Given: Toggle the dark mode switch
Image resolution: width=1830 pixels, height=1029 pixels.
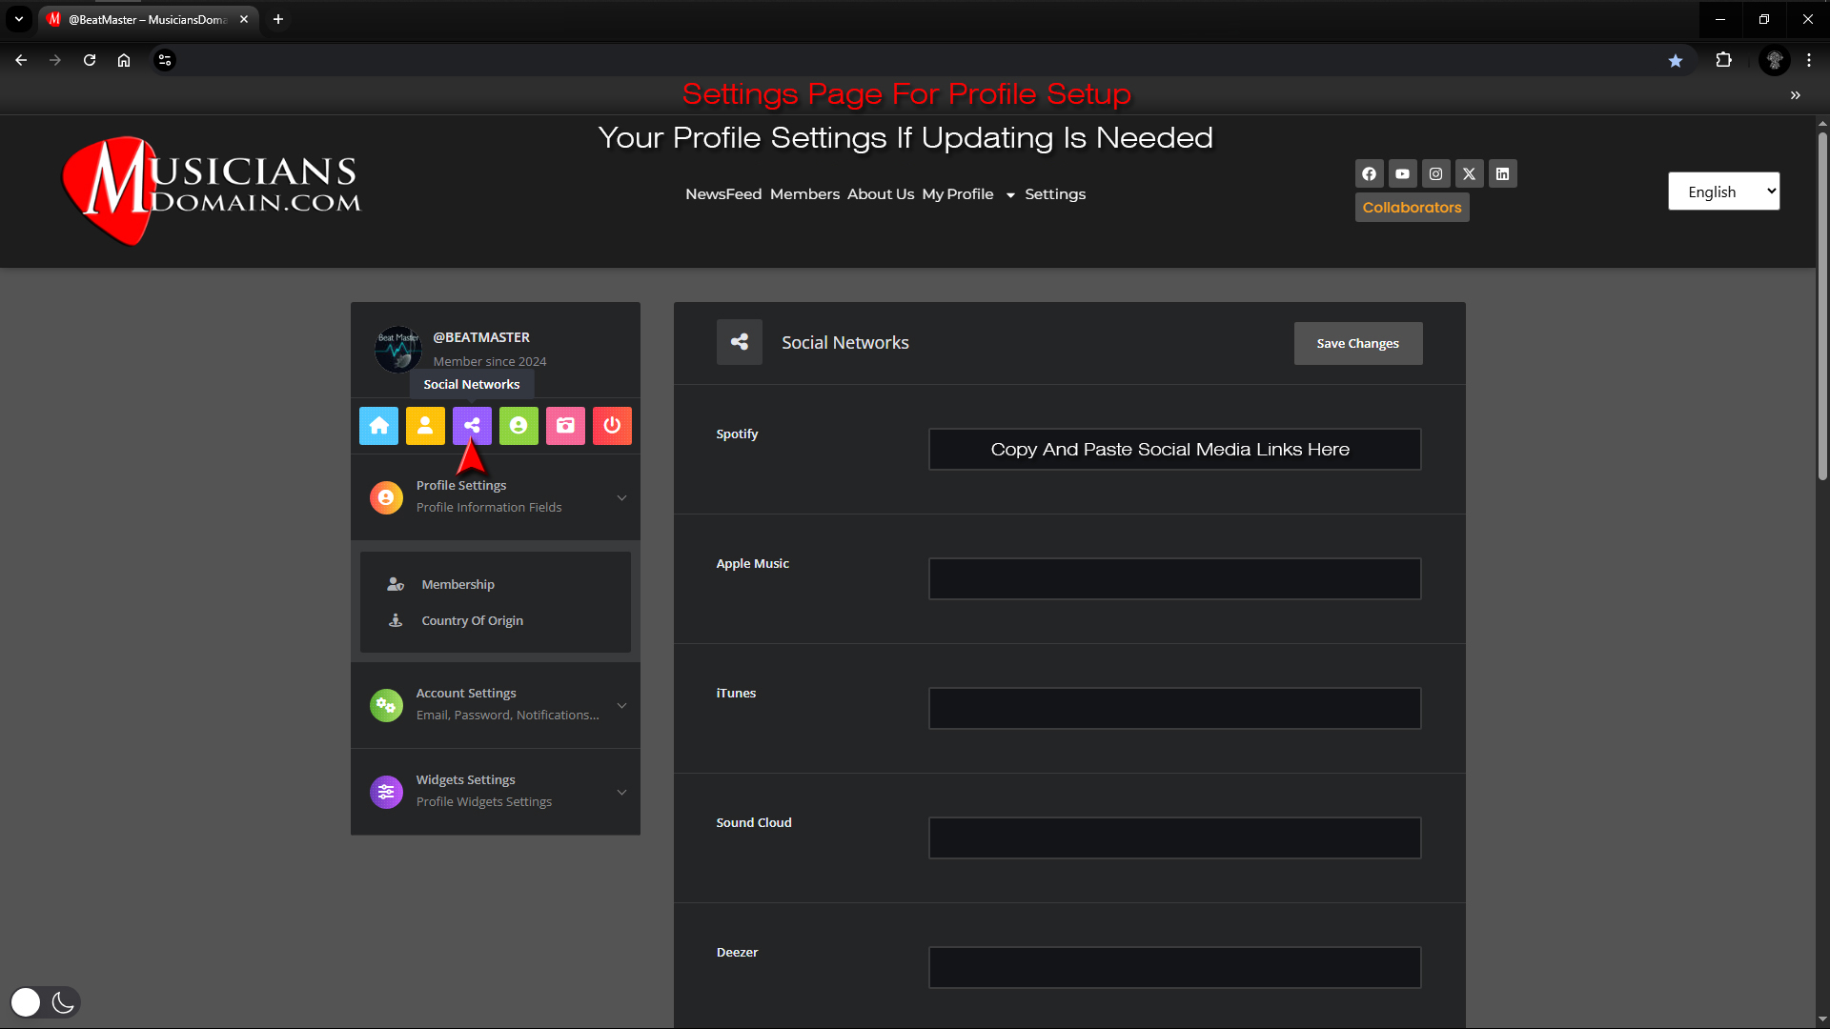Looking at the screenshot, I should click(45, 1002).
